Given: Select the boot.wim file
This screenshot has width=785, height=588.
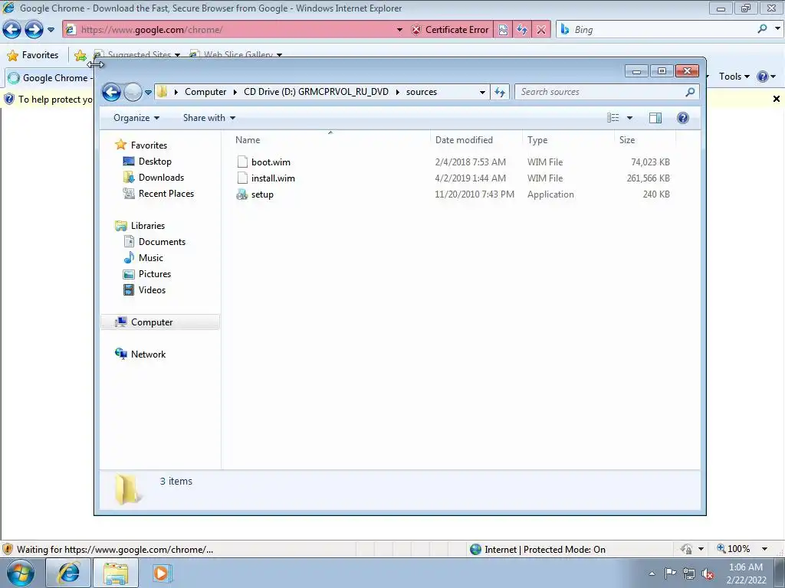Looking at the screenshot, I should click(271, 162).
